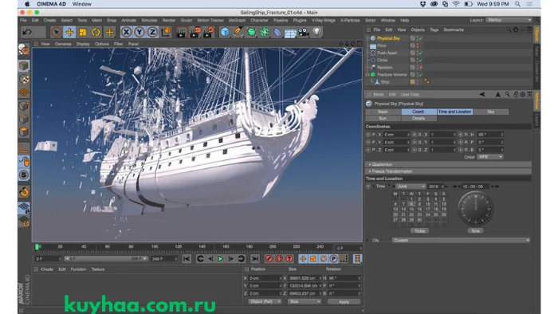
Task: Click the frame range preview slider bar
Action: point(106,259)
